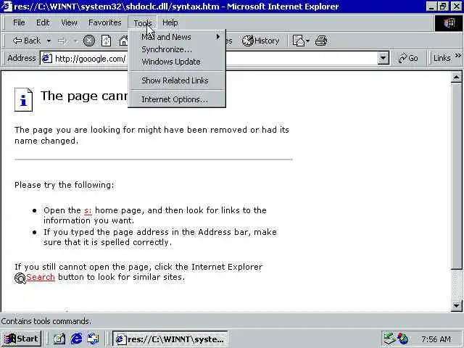The width and height of the screenshot is (464, 348).
Task: Click the Go button
Action: (408, 58)
